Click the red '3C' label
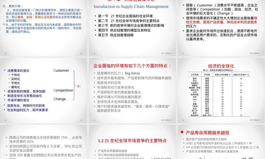 (79, 86)
